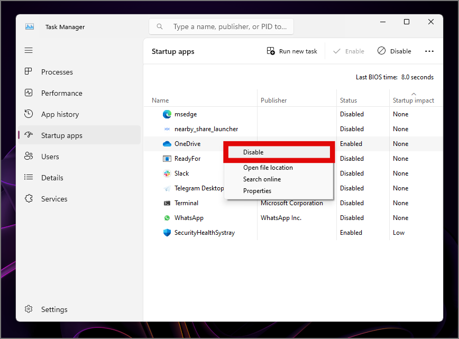Click the App history clock icon
The image size is (459, 339).
[29, 114]
